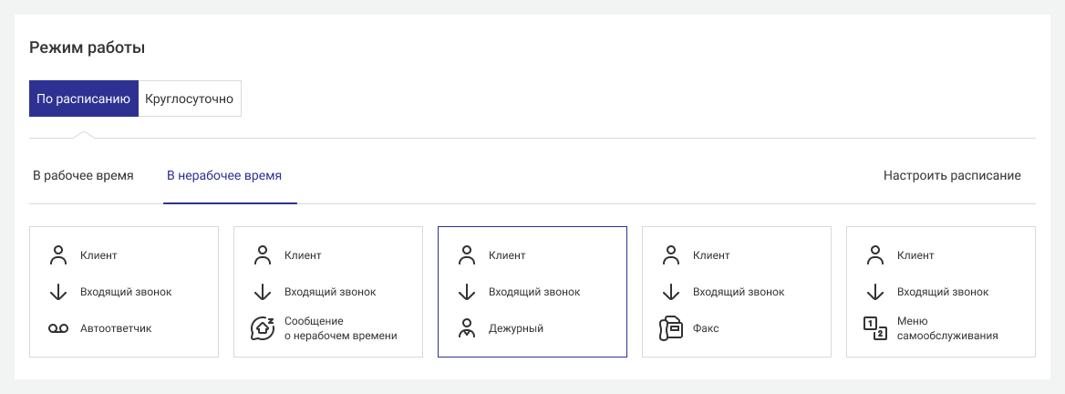The image size is (1065, 394).
Task: Choose the Сообщение о нерабочем времени label
Action: 340,328
